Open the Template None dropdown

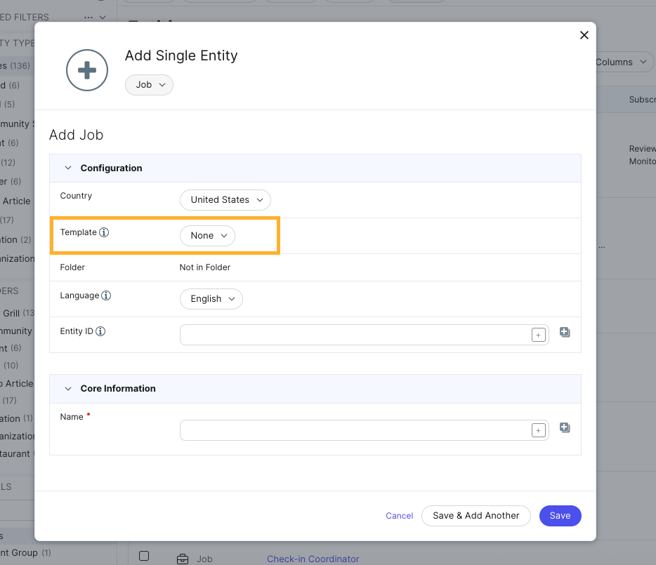tap(207, 236)
